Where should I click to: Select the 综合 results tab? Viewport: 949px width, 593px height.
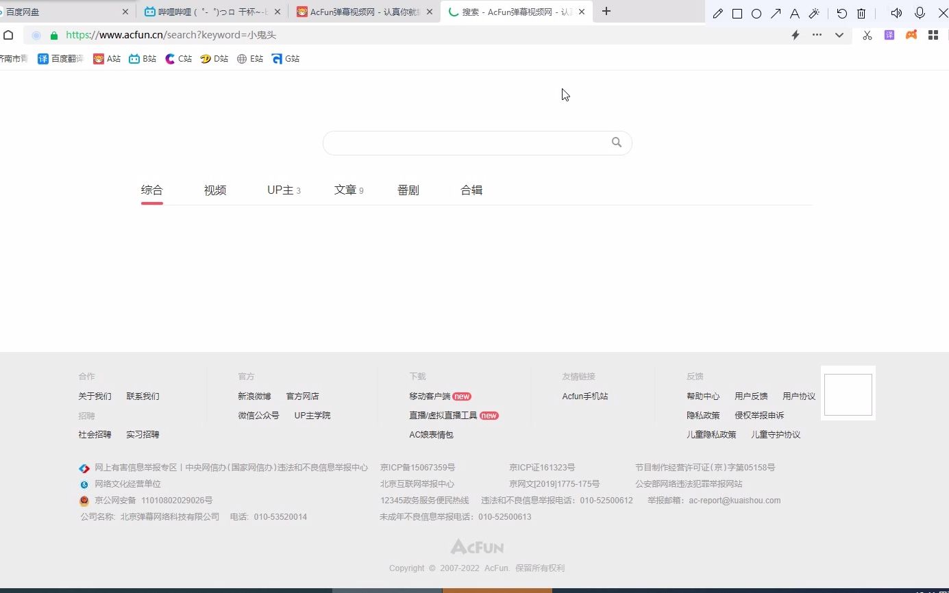click(152, 190)
